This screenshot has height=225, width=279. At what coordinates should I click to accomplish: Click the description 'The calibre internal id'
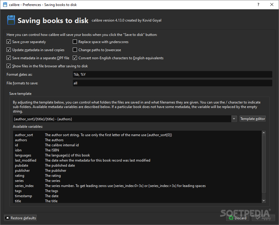(x=62, y=145)
